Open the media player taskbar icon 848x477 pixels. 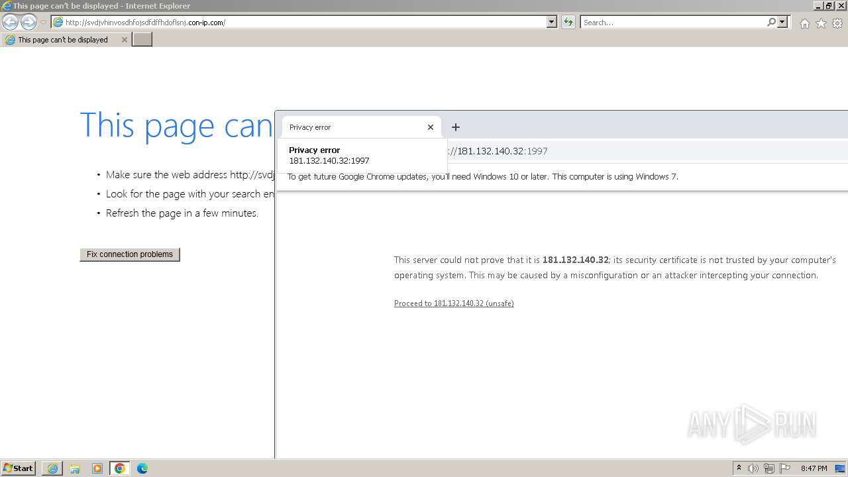[x=97, y=468]
